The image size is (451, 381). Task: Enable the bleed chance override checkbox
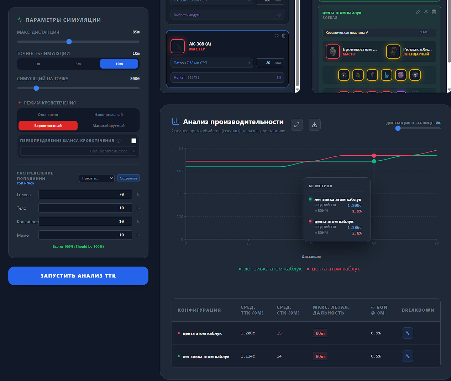click(x=134, y=141)
